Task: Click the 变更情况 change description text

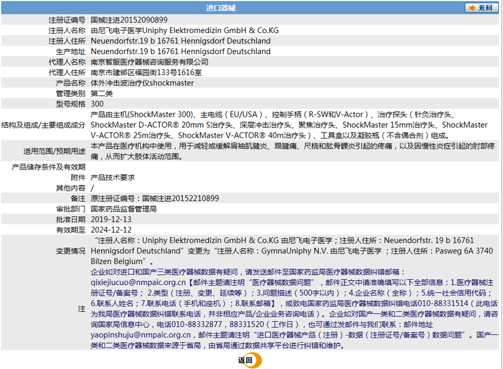Action: 292,251
